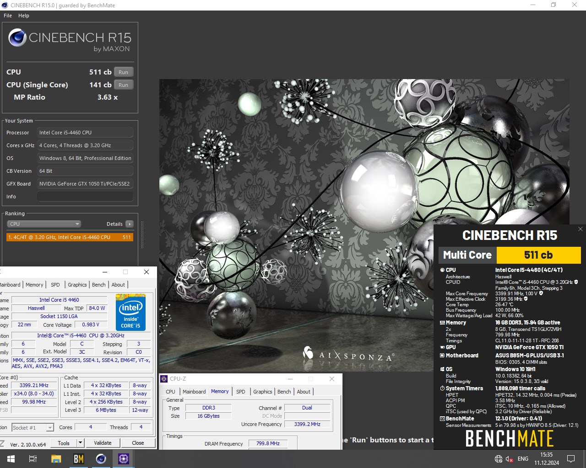
Task: Open Task View from the taskbar
Action: (x=33, y=459)
